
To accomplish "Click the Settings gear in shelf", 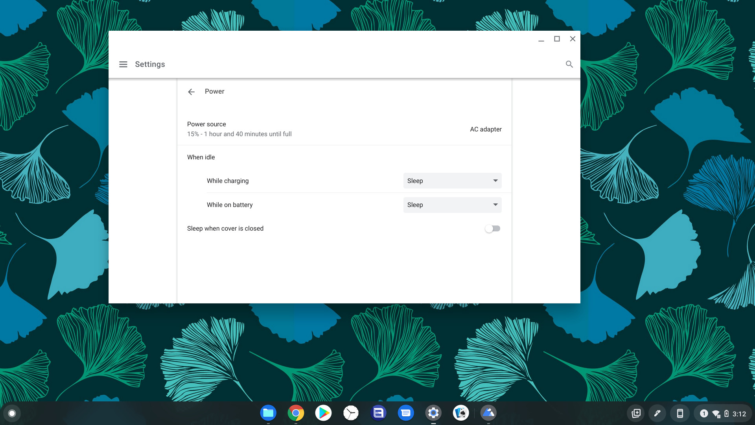I will pos(433,413).
